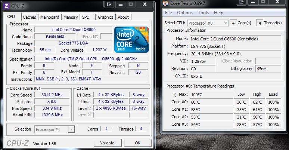Open Core Temp File menu
The height and width of the screenshot is (150, 289).
click(x=168, y=13)
